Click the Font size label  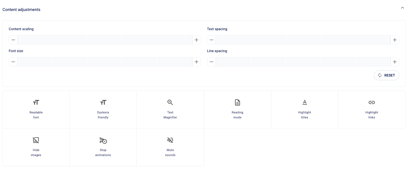tap(16, 51)
